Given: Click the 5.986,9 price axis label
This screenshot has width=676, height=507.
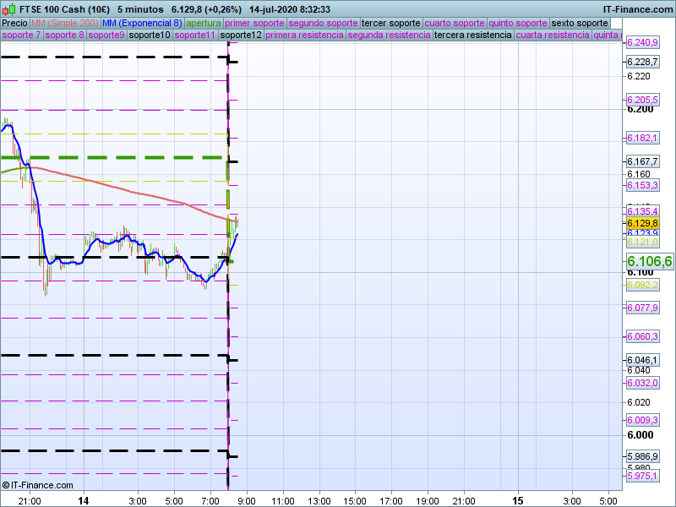Looking at the screenshot, I should pos(641,457).
